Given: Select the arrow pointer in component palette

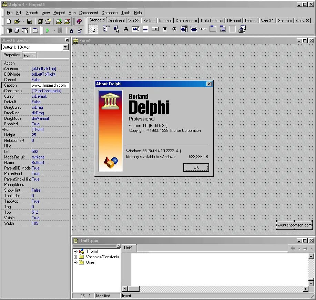Looking at the screenshot, I should [93, 29].
